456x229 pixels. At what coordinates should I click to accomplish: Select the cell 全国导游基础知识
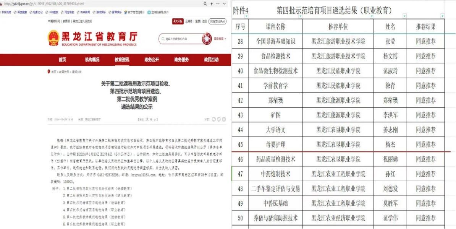[x=276, y=41]
